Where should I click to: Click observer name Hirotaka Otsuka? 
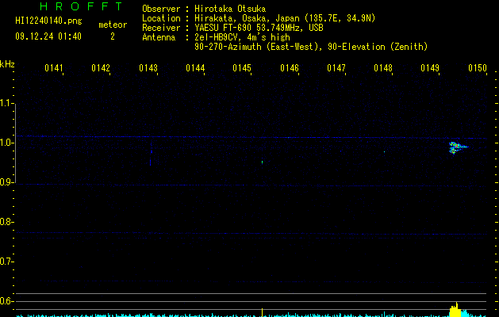(230, 9)
